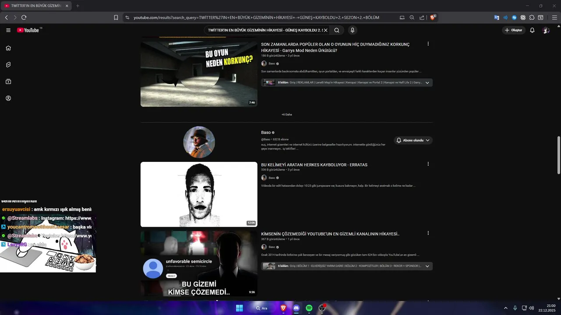Play the unfavorable semicircle thumbnail
This screenshot has height=315, width=561.
tap(199, 264)
